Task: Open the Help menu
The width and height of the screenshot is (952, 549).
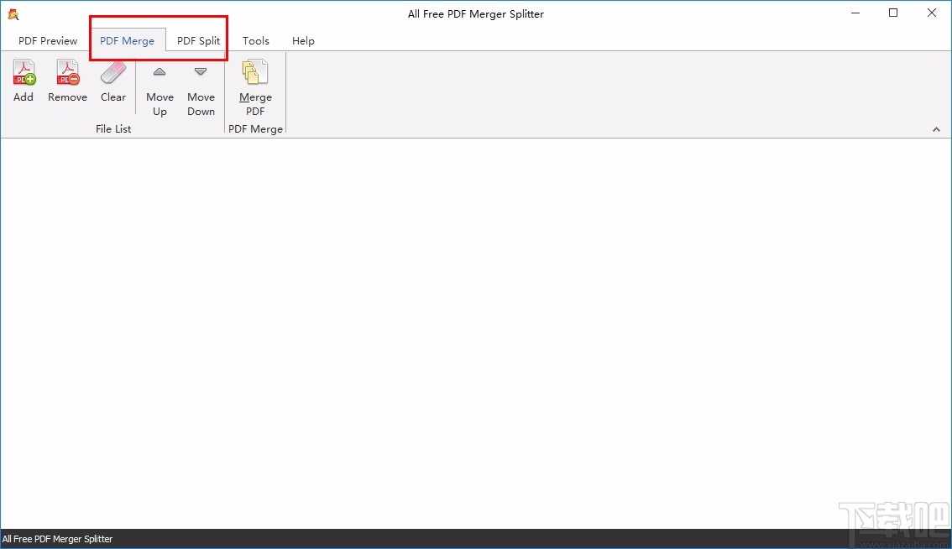Action: pos(303,40)
